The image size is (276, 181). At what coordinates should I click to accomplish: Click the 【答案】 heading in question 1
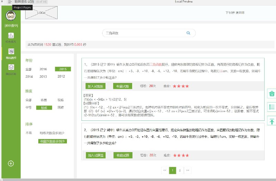pos(88,96)
